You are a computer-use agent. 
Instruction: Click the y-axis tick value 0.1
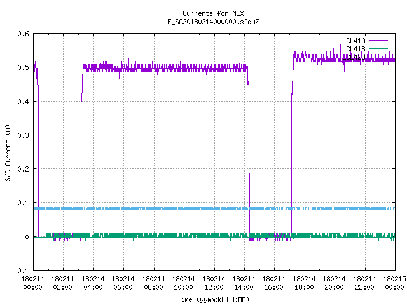[23, 203]
